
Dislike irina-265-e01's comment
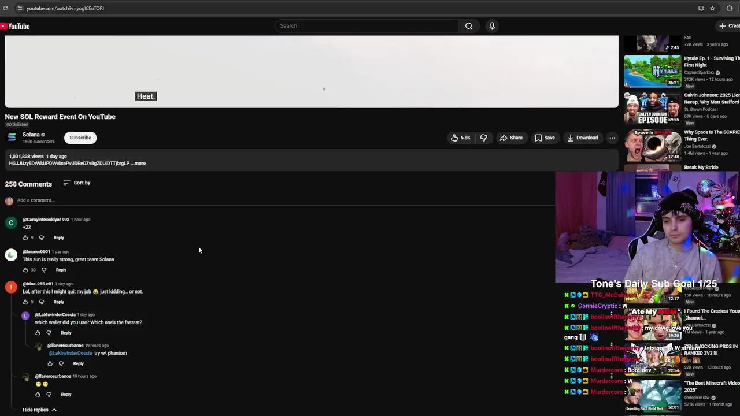[41, 302]
